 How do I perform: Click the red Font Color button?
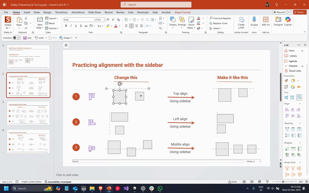[116, 26]
